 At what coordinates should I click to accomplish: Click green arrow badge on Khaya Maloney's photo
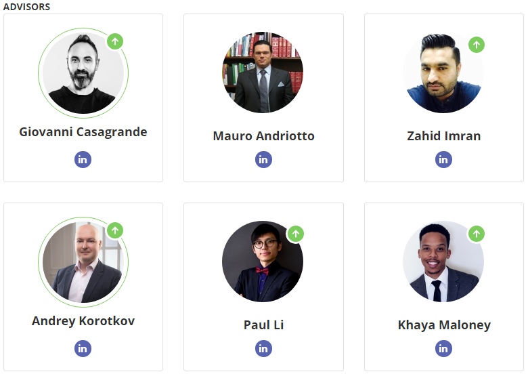pyautogui.click(x=477, y=234)
